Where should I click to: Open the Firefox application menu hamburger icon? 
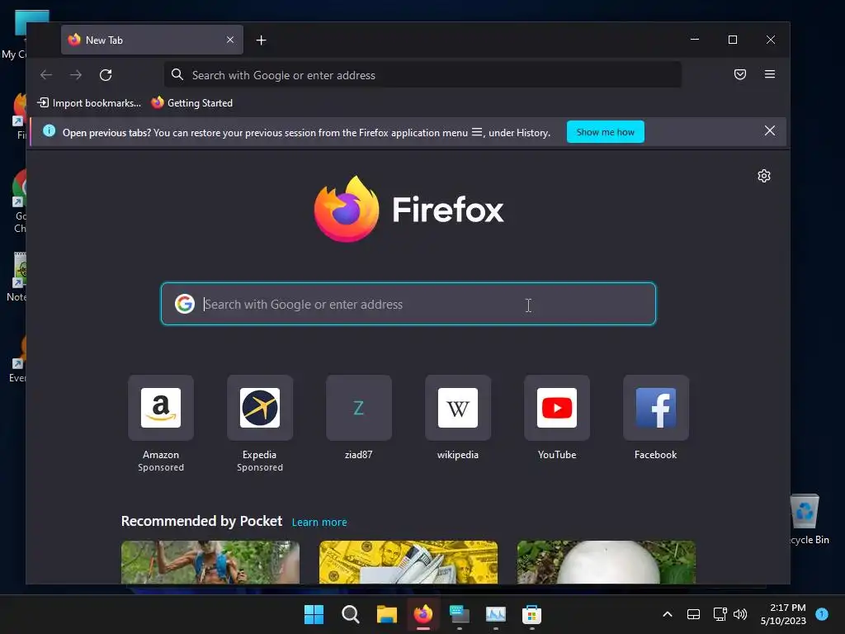[x=770, y=74]
